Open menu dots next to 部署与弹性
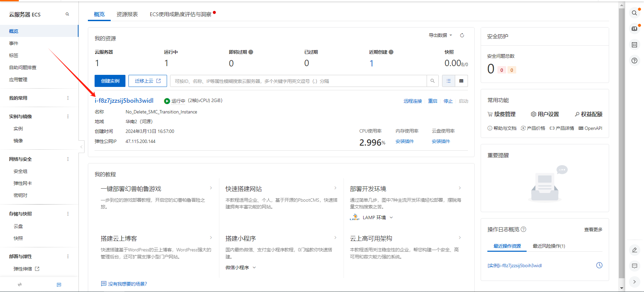 click(x=68, y=256)
